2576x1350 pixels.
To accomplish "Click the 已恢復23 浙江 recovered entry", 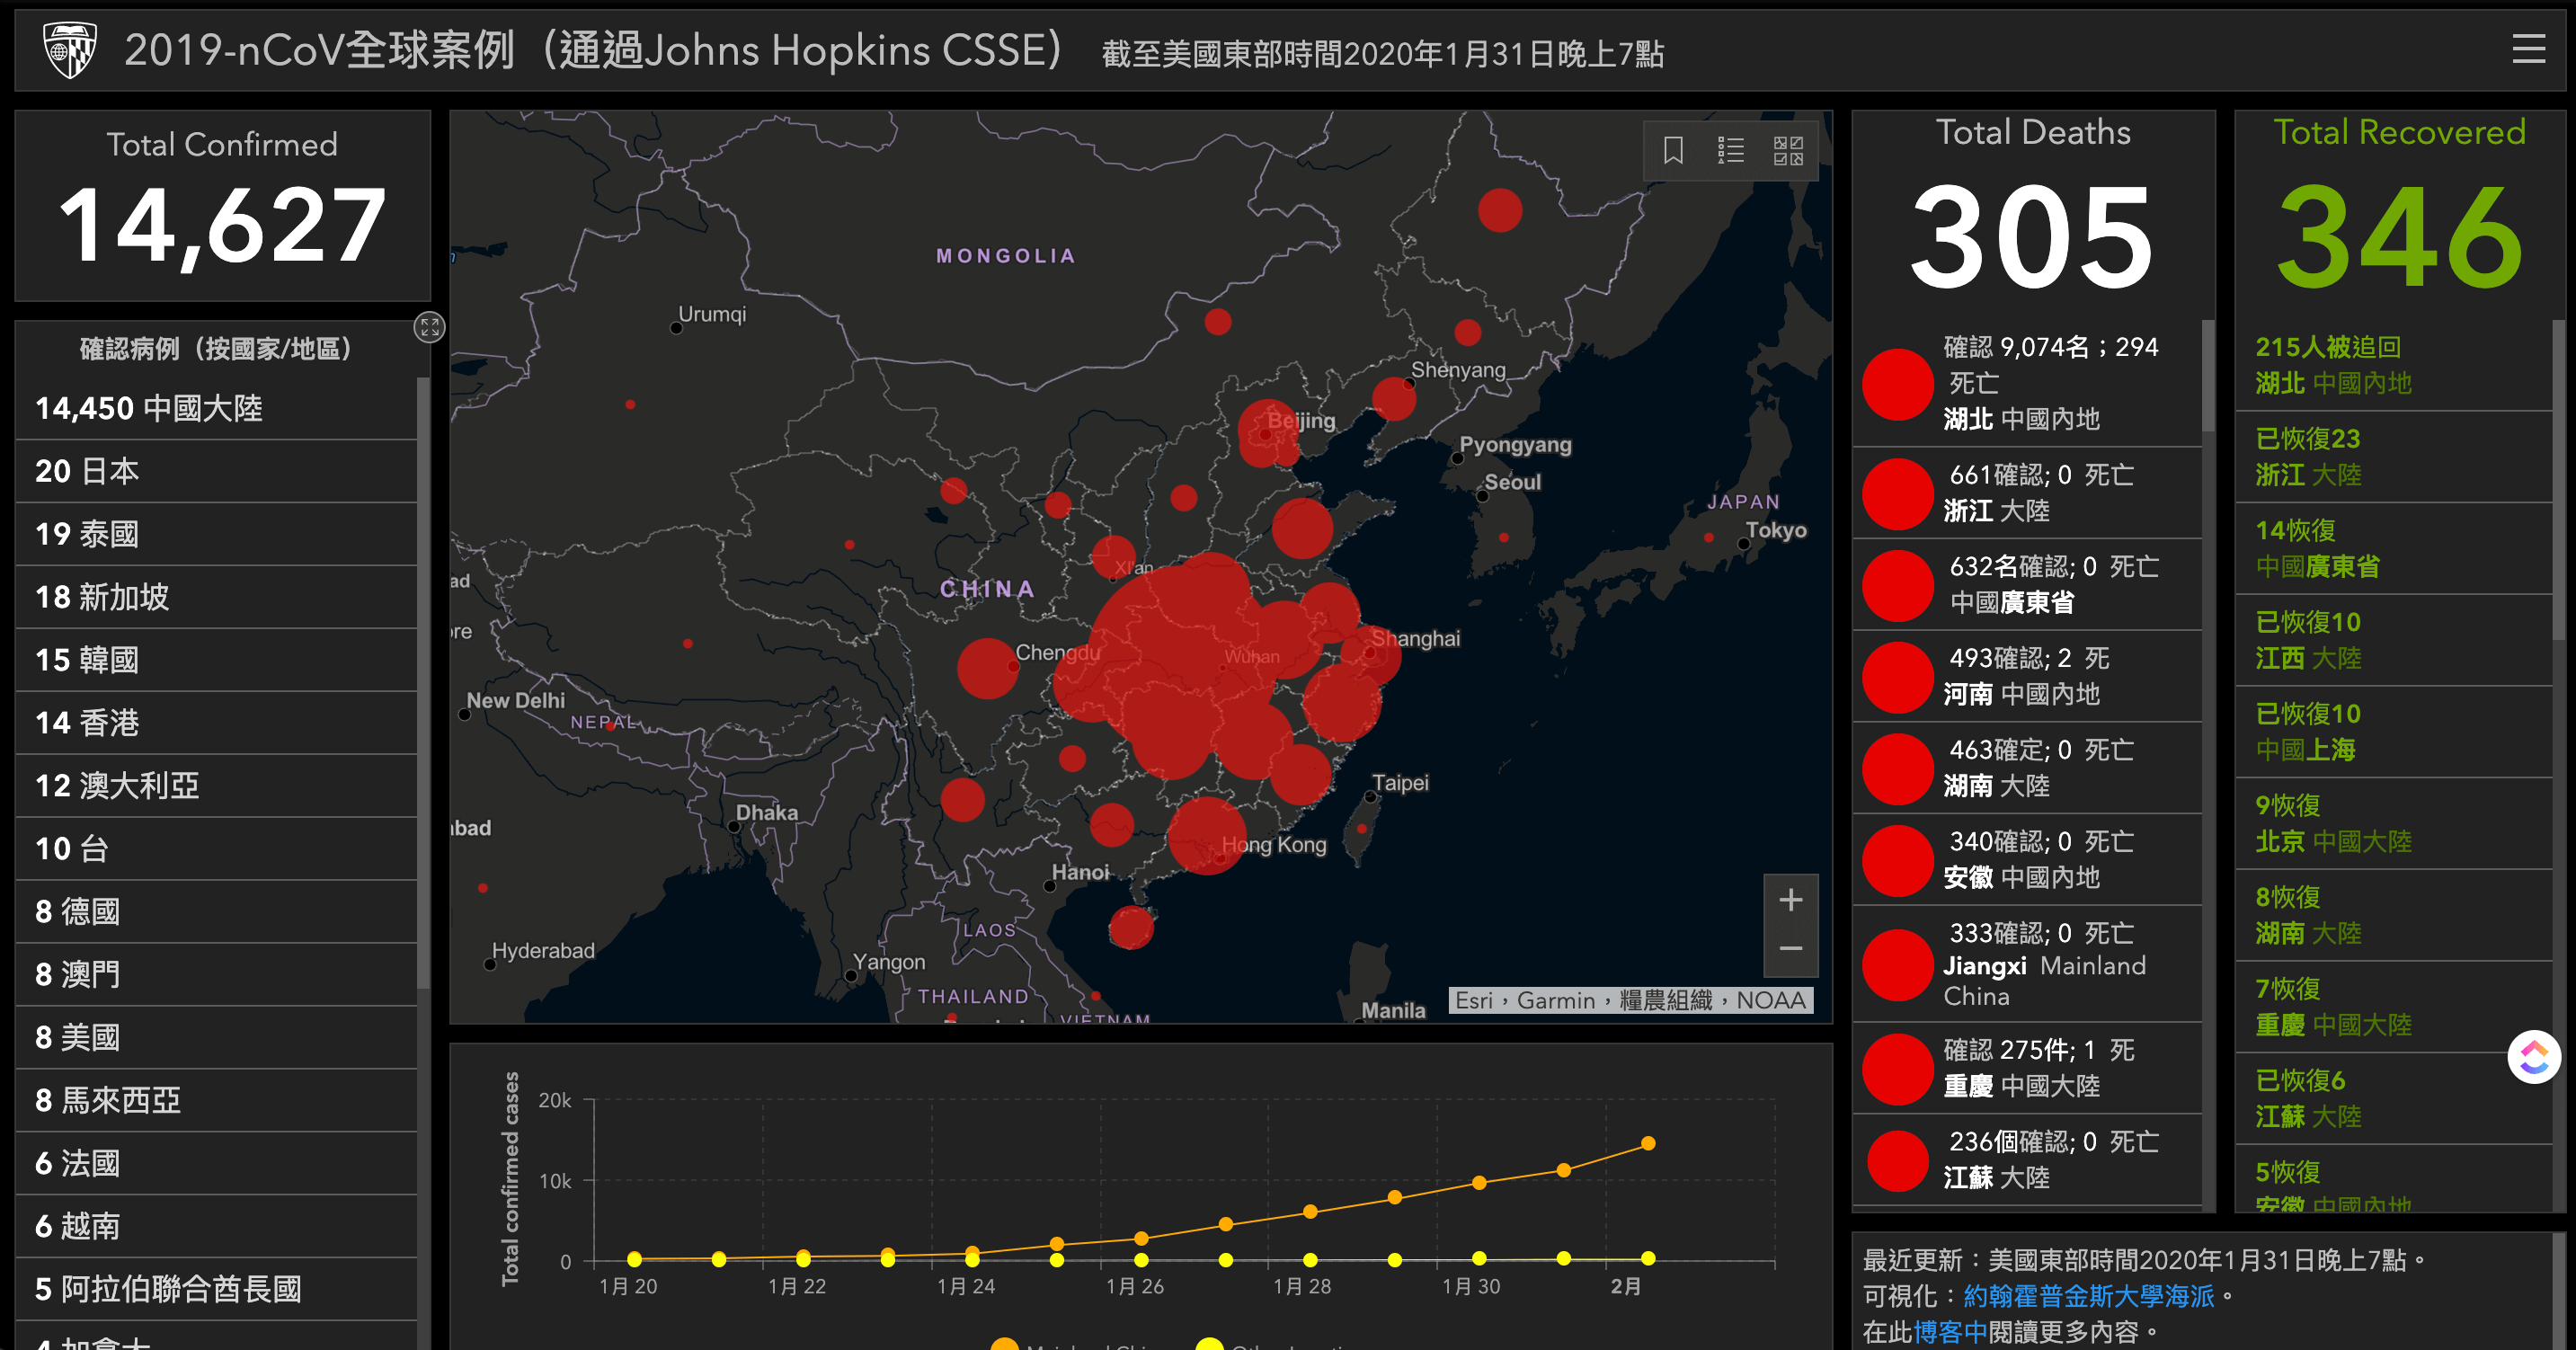I will click(x=2394, y=457).
